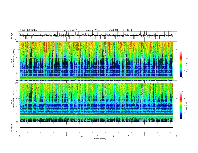Click the 'VLF Spectra' title text
The height and width of the screenshot is (153, 198).
(x=28, y=30)
